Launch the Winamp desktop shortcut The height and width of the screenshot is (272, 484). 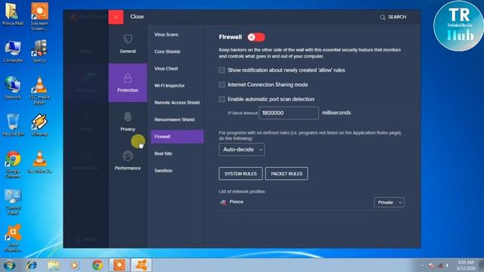(39, 125)
